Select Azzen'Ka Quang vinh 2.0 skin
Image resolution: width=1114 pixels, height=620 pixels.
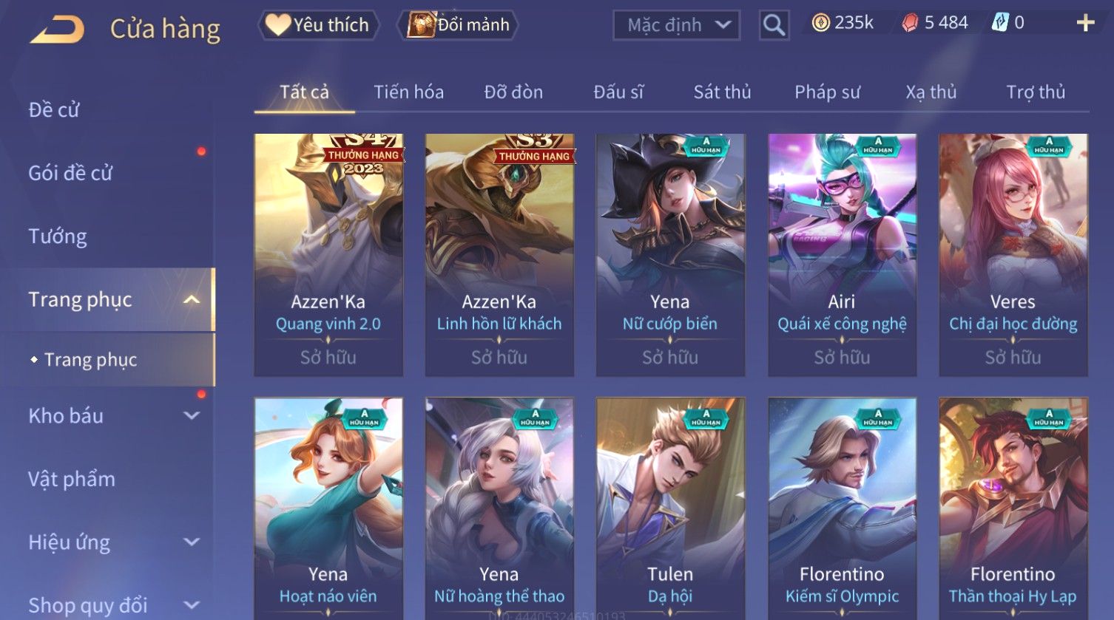click(328, 255)
